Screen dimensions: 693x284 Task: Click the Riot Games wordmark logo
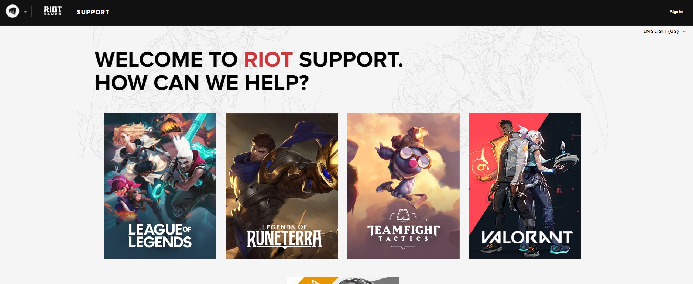[52, 11]
